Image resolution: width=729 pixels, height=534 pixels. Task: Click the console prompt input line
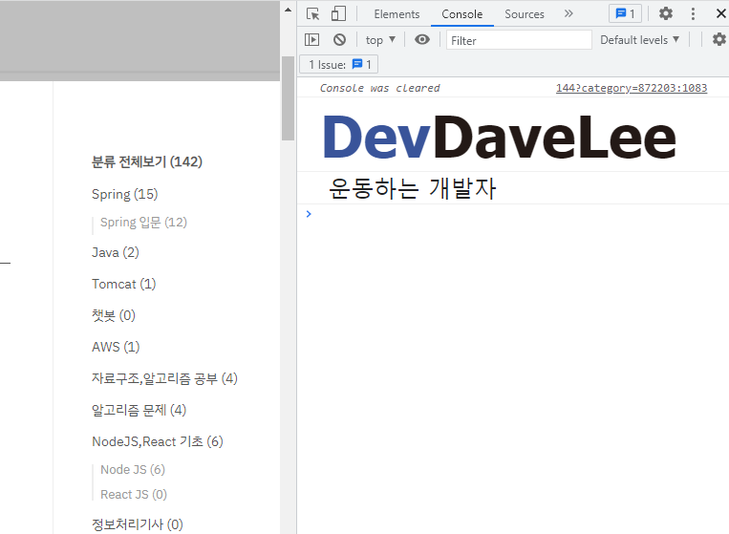pyautogui.click(x=516, y=214)
